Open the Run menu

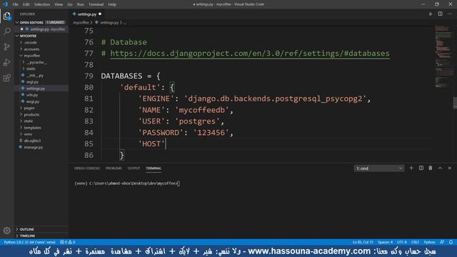81,4
